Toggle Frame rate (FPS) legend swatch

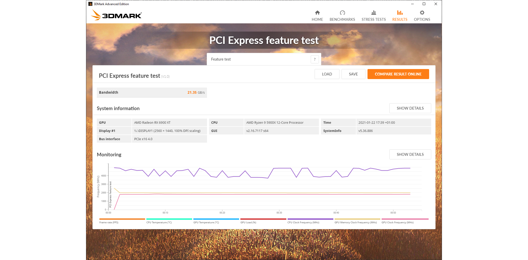[122, 219]
